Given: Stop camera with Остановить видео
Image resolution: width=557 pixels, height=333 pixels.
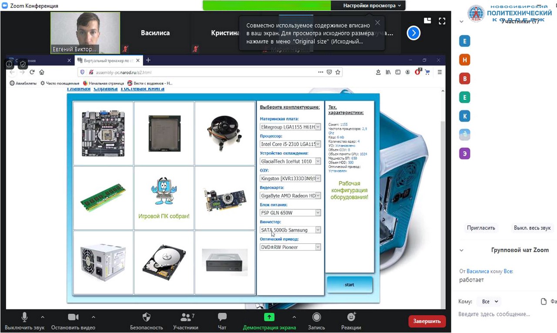Looking at the screenshot, I should click(x=73, y=322).
